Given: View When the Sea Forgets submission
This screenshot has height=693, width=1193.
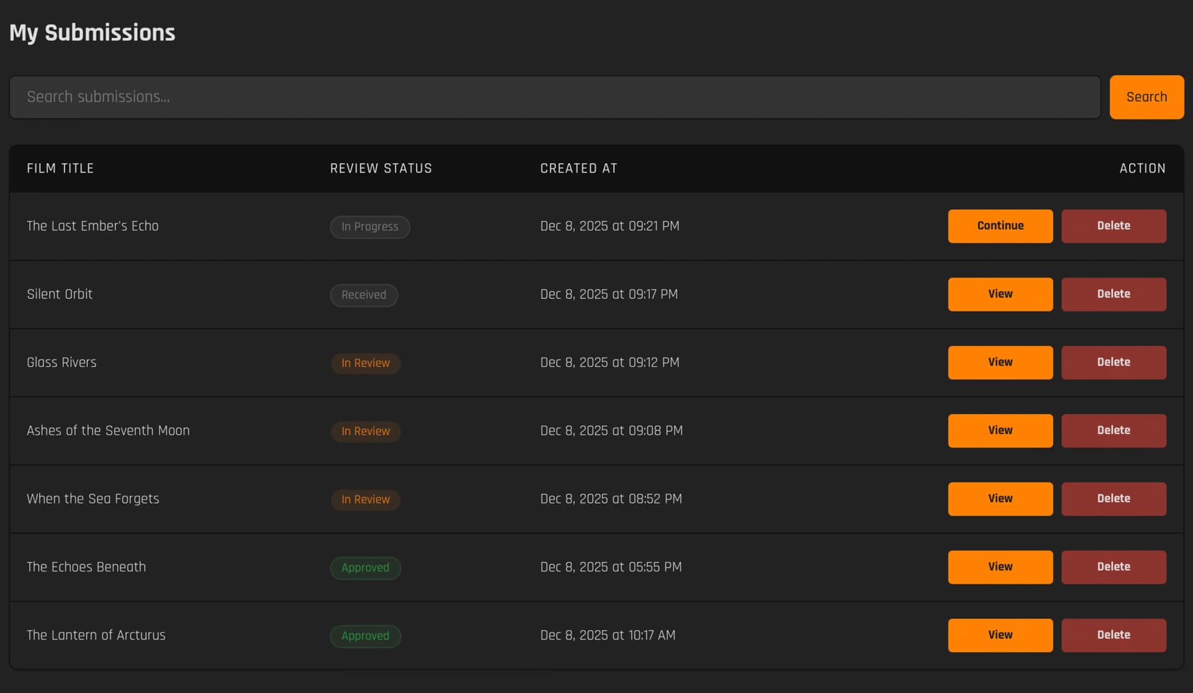Looking at the screenshot, I should pos(1000,499).
